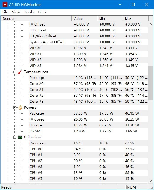
Task: Click the Max column header
Action: [136, 18]
